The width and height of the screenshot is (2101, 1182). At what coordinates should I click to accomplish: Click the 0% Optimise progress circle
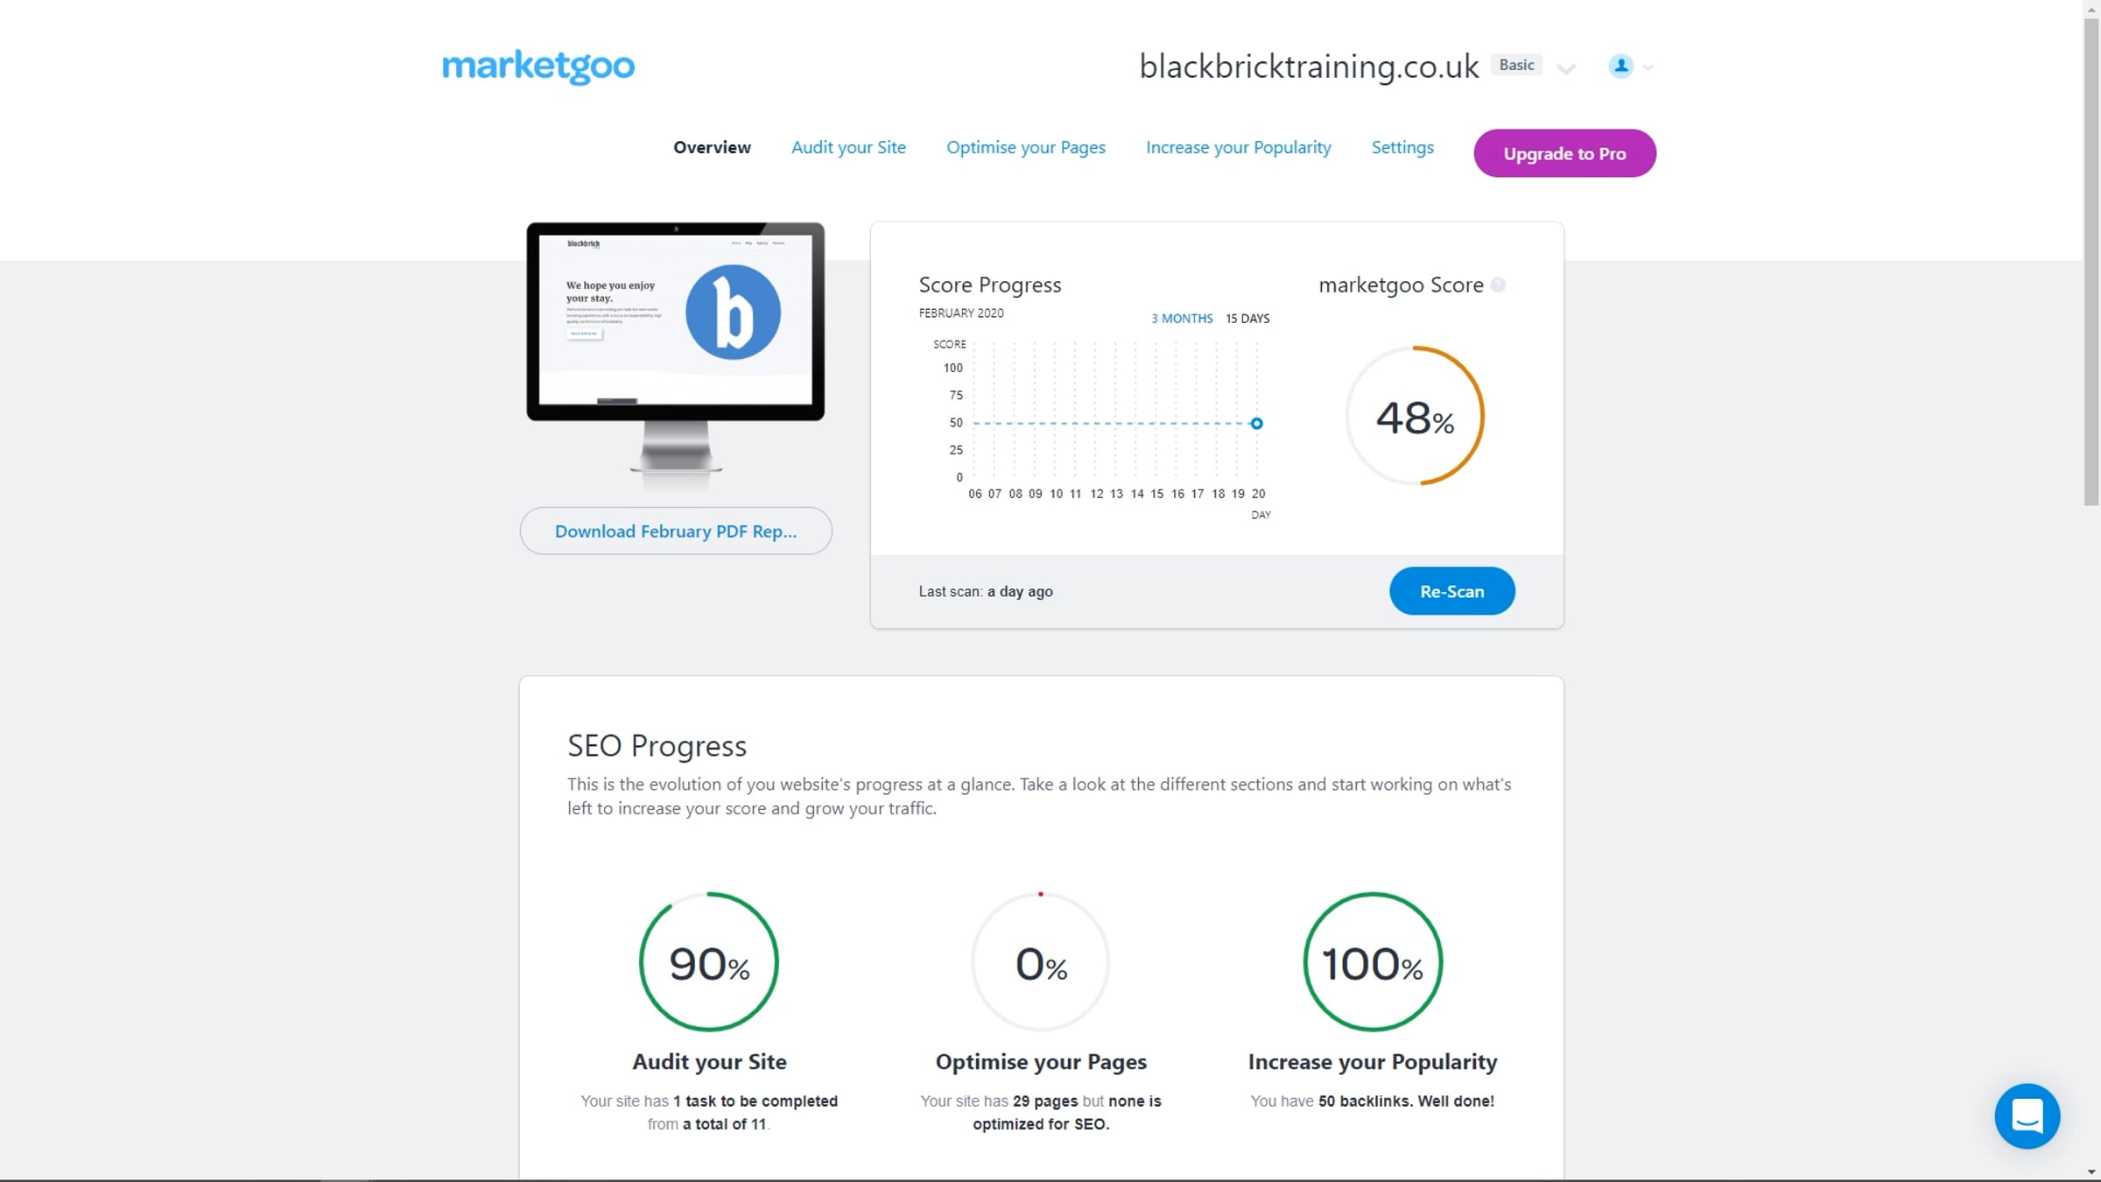pos(1041,961)
